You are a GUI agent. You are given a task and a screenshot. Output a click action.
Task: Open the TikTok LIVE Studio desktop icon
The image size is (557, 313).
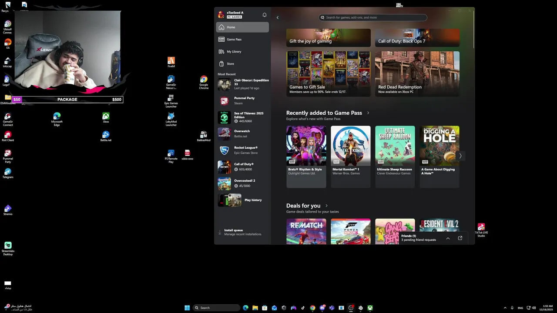(x=481, y=230)
